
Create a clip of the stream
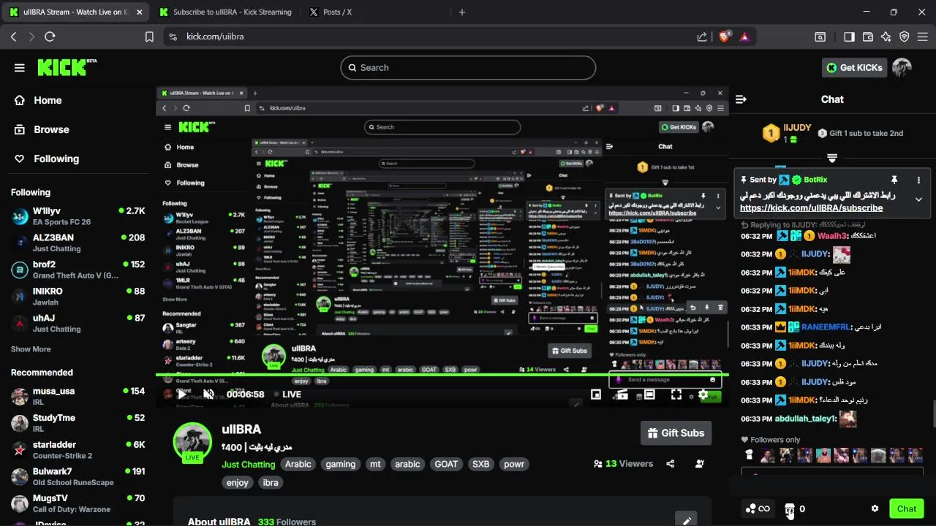(x=622, y=394)
